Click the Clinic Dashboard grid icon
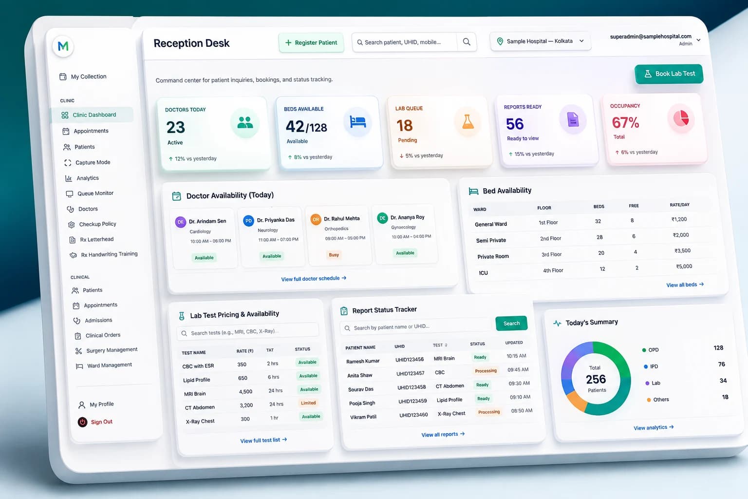Viewport: 748px width, 499px height. pos(65,115)
